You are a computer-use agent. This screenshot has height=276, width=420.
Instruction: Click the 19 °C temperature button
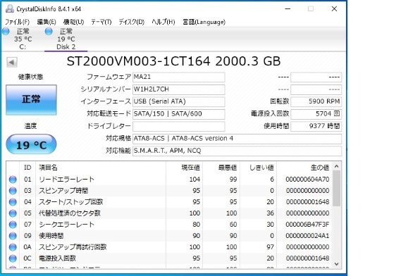31,144
